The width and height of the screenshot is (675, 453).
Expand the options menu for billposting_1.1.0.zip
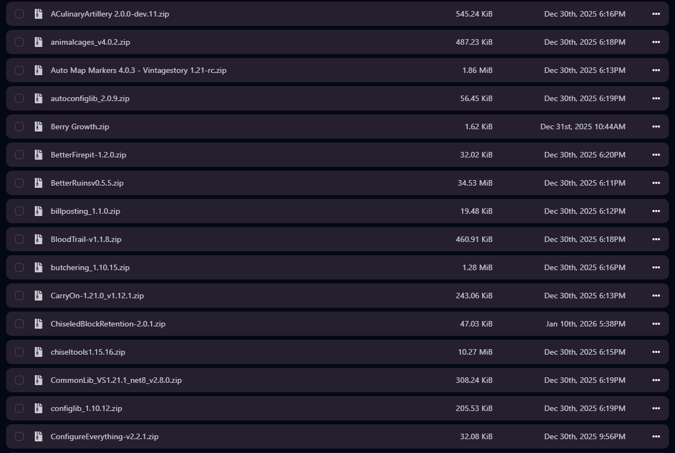tap(656, 211)
